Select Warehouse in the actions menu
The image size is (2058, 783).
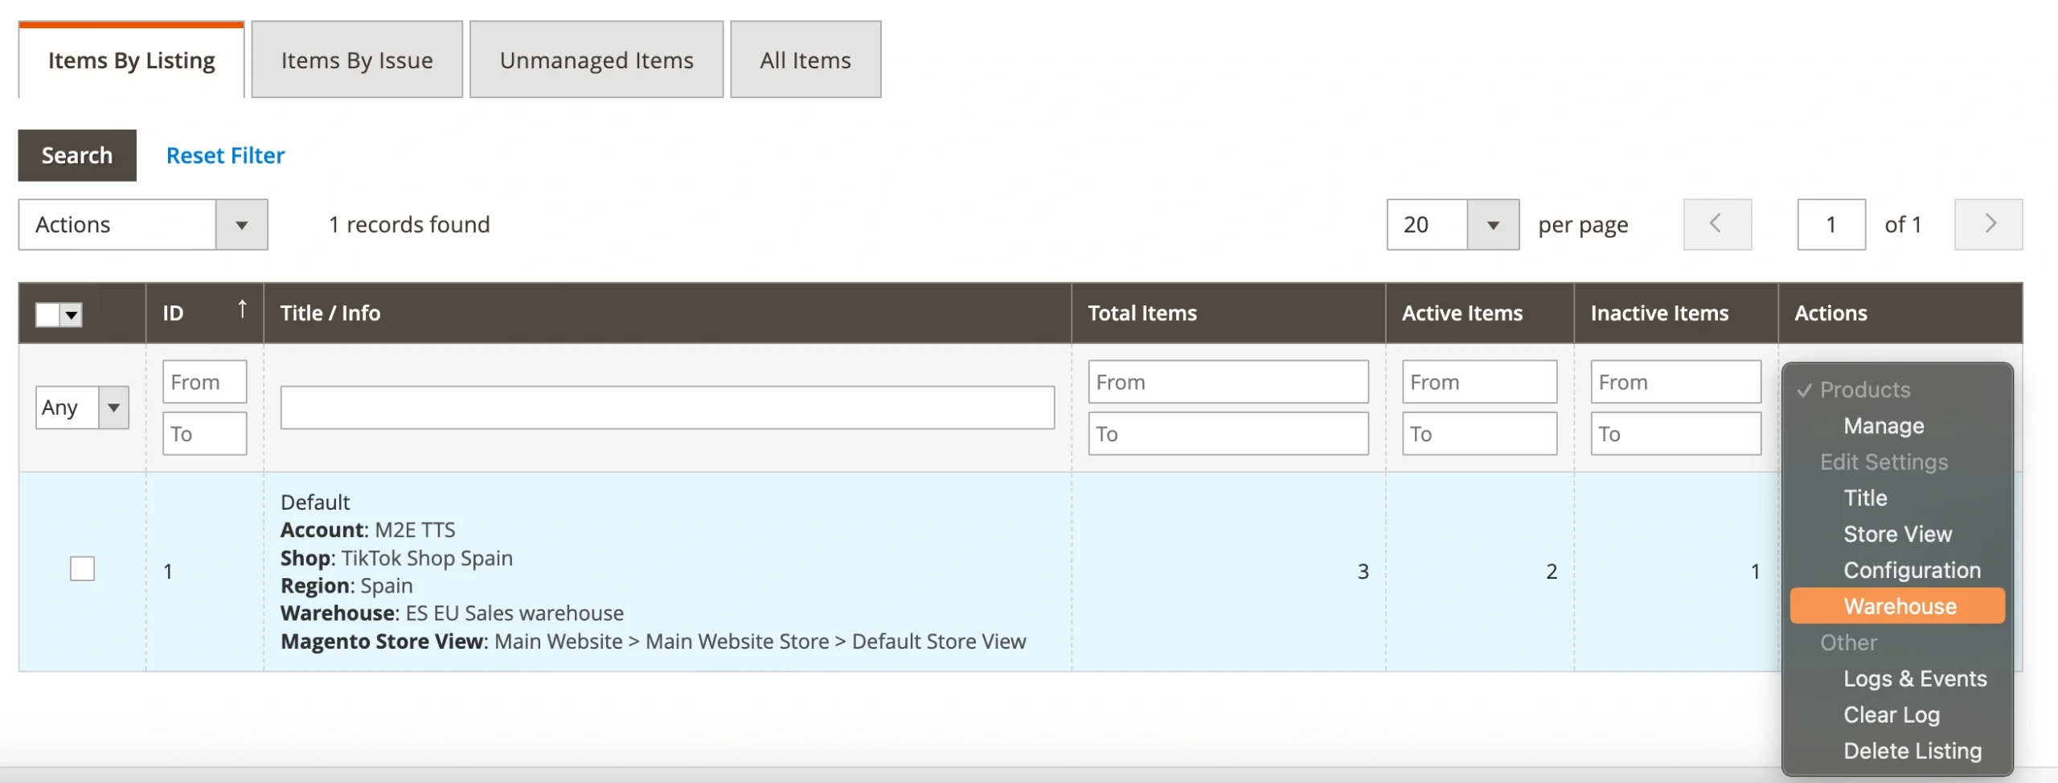pos(1899,606)
